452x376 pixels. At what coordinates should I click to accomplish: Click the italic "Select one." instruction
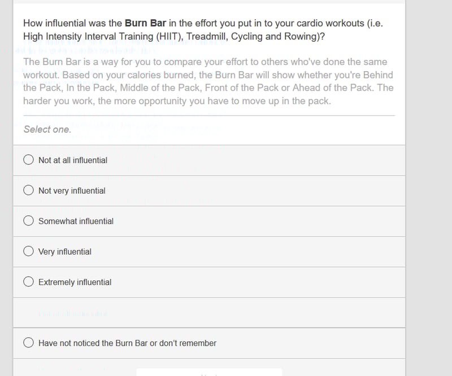tap(47, 129)
